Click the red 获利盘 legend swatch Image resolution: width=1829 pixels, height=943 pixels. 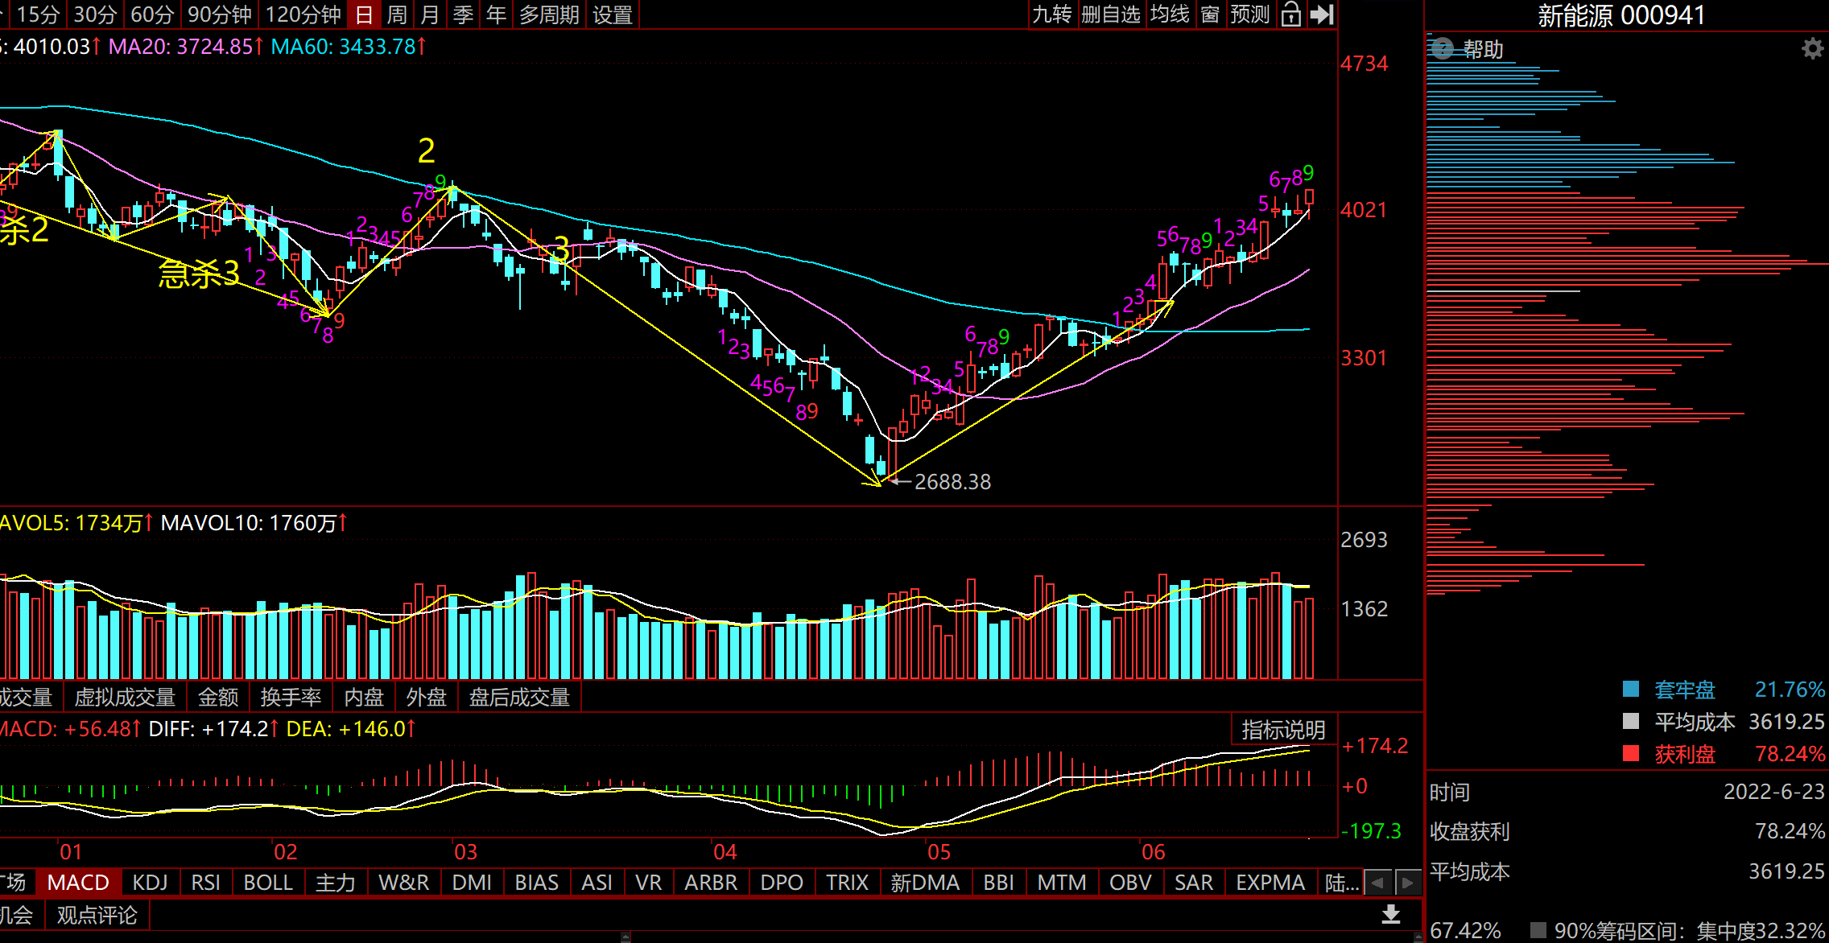point(1631,754)
